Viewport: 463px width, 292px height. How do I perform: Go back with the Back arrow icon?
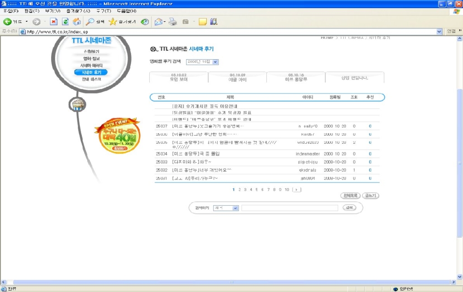pyautogui.click(x=7, y=22)
